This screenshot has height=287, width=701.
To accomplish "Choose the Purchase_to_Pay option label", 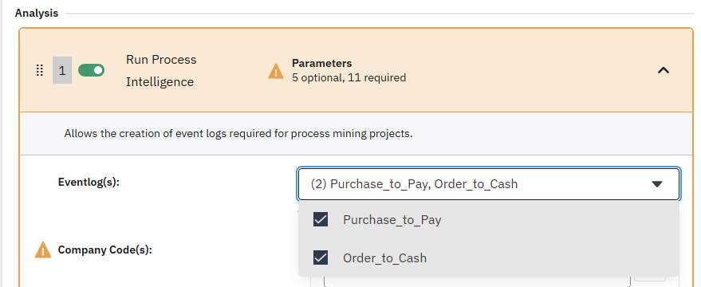I will pyautogui.click(x=392, y=220).
